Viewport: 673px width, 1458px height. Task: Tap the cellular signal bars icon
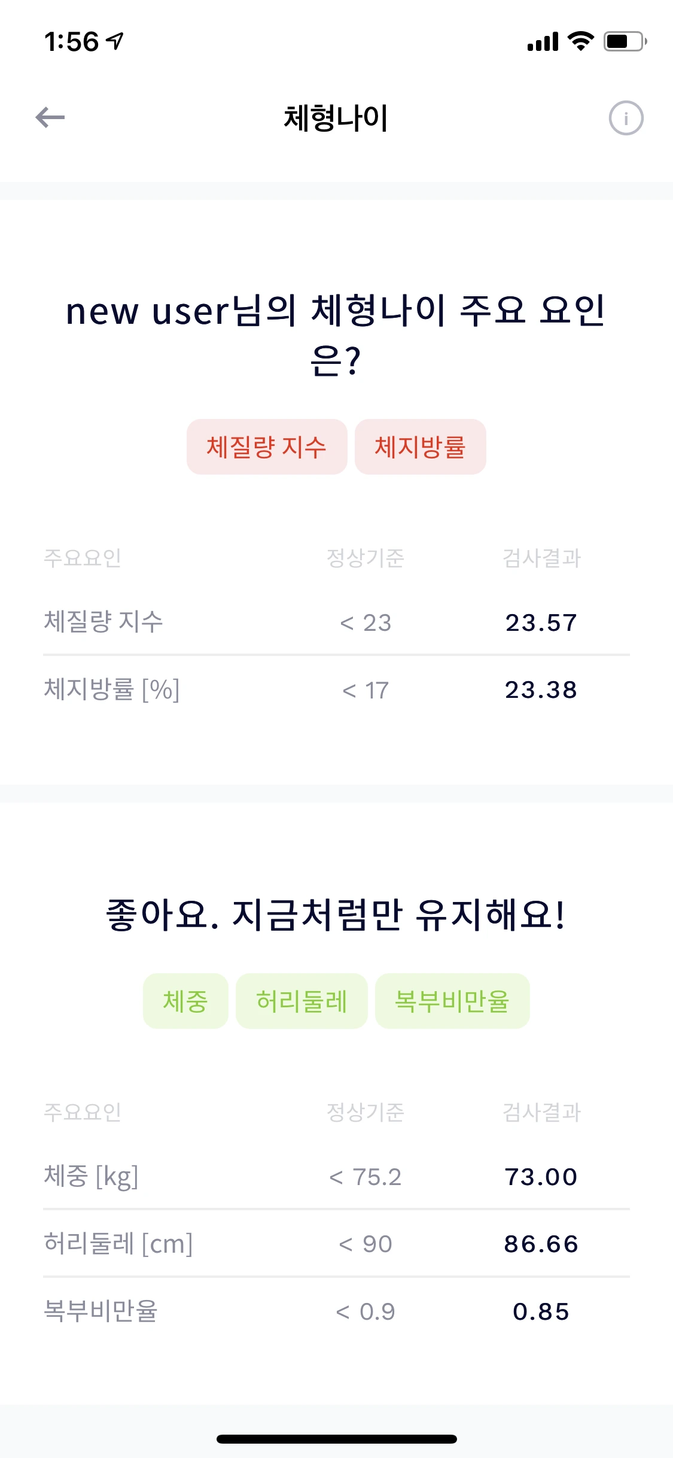(543, 42)
